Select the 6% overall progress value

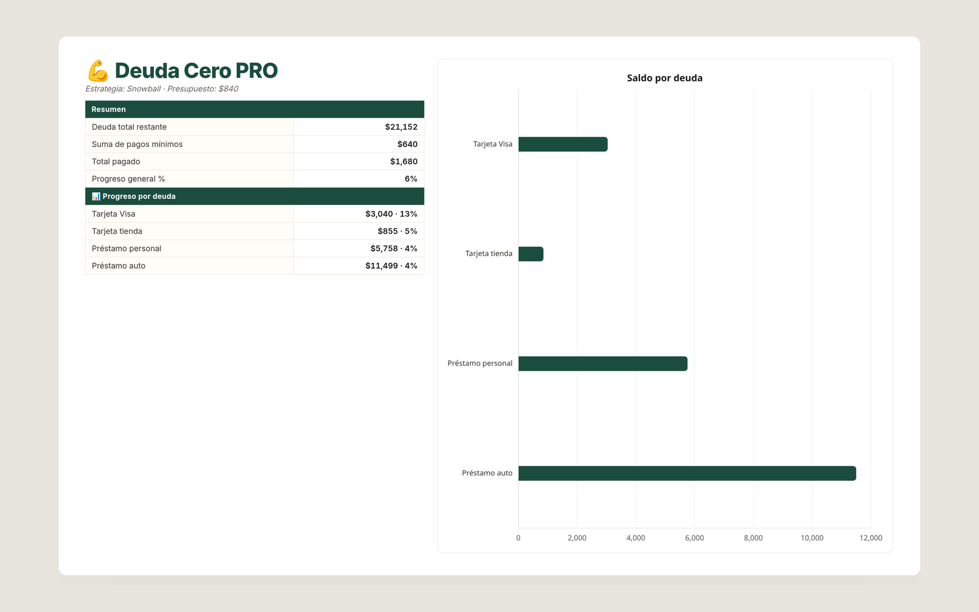pos(411,179)
